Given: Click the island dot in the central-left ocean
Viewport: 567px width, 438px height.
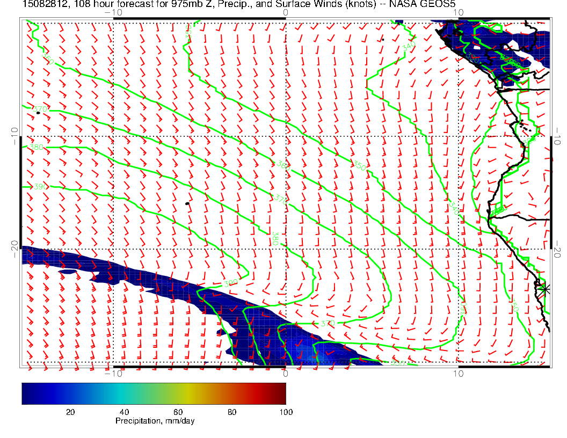Looking at the screenshot, I should pyautogui.click(x=187, y=203).
